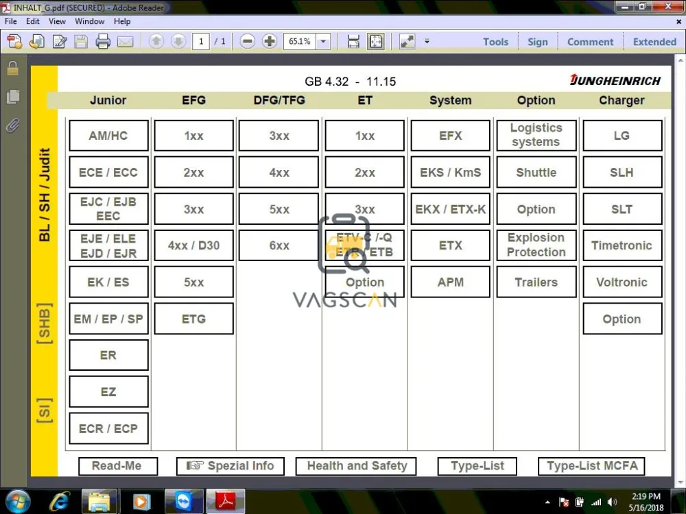Click the EFX box under System
Screen dimensions: 686x514
(x=451, y=136)
